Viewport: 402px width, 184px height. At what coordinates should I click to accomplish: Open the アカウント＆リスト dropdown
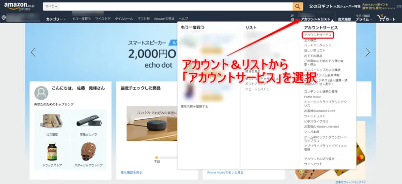[317, 19]
